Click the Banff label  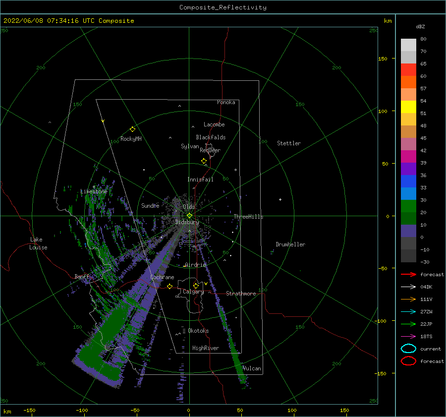[82, 276]
